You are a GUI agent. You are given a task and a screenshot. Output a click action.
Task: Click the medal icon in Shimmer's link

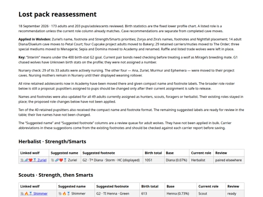pyautogui.click(x=31, y=194)
